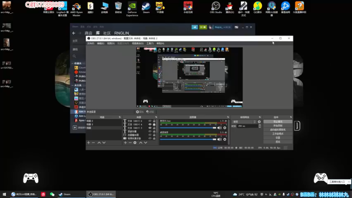Open the Steam desktop shortcut
Screen dimensions: 352x198
coord(146,7)
